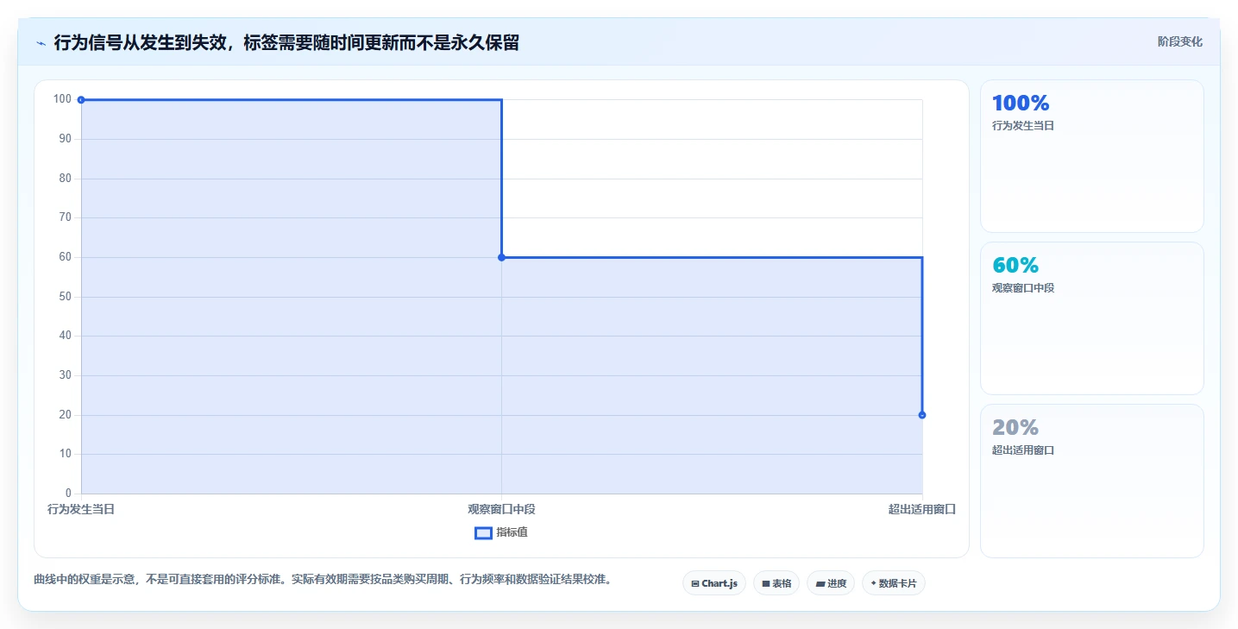Click the 20% stat card

[1091, 481]
